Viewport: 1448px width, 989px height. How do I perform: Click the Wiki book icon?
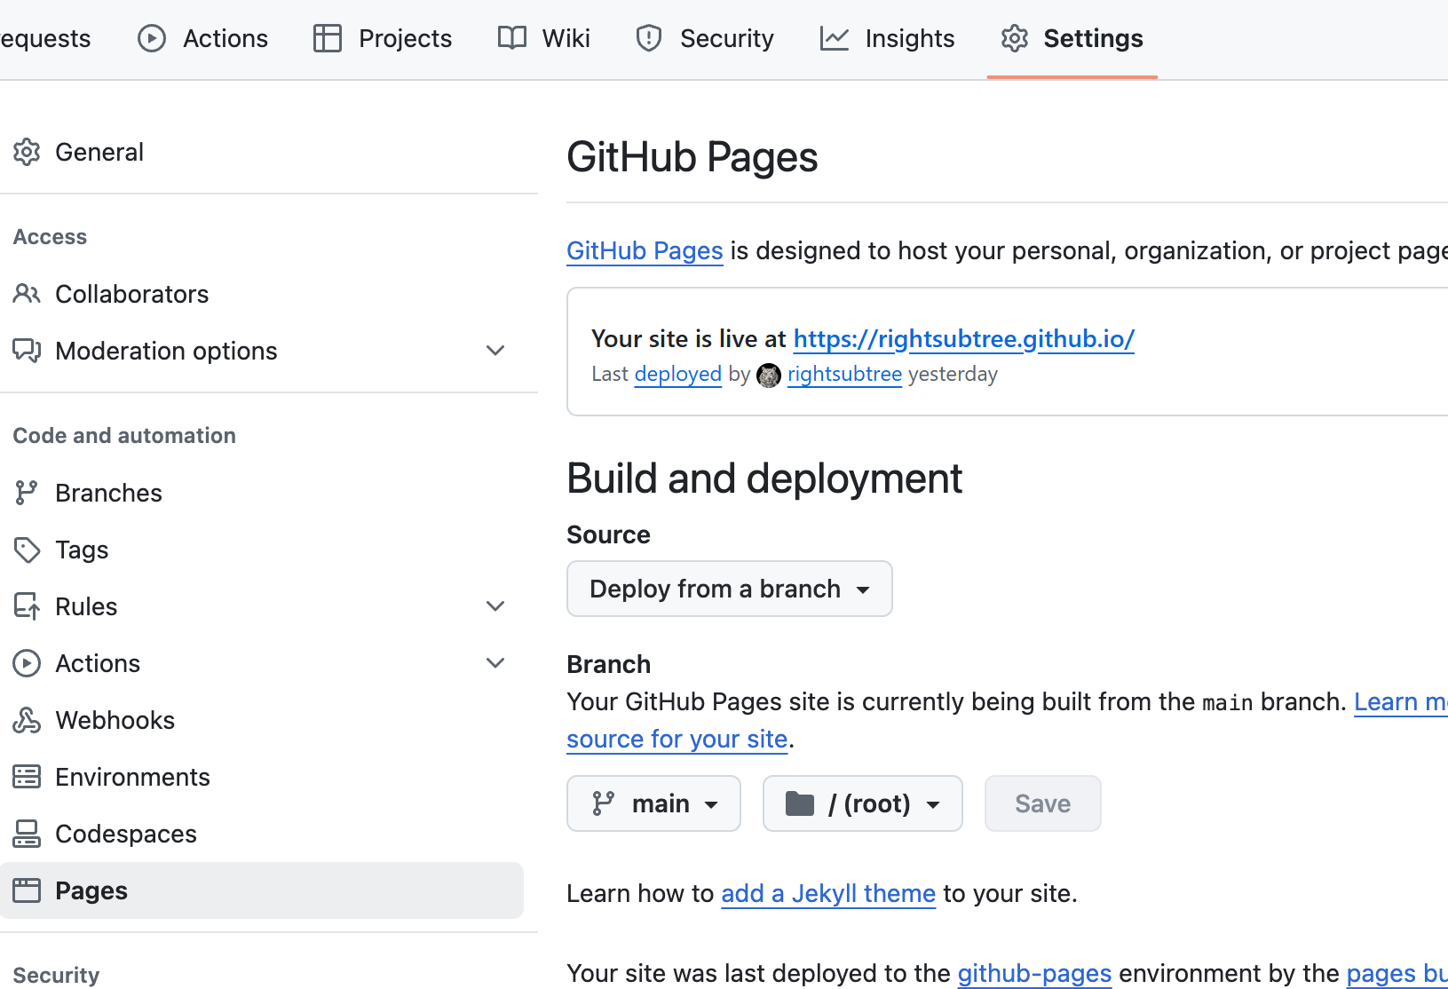[511, 38]
